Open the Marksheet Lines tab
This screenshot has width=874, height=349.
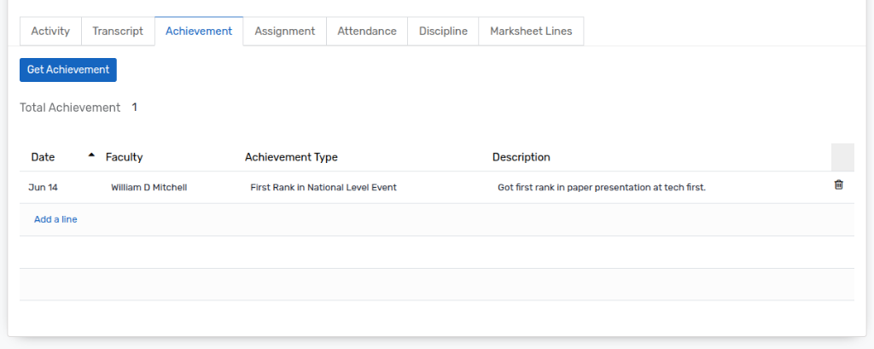coord(531,32)
